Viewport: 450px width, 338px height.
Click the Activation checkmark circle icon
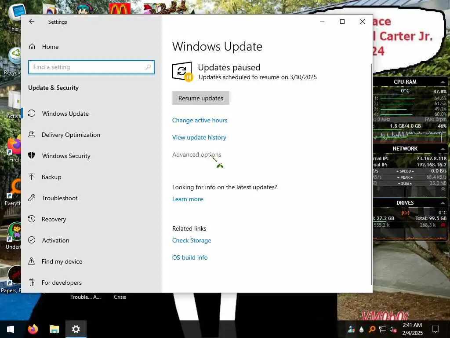click(32, 240)
